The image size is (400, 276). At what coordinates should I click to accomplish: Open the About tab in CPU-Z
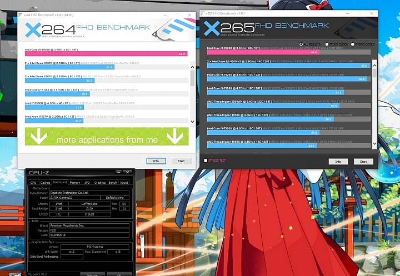tap(124, 182)
